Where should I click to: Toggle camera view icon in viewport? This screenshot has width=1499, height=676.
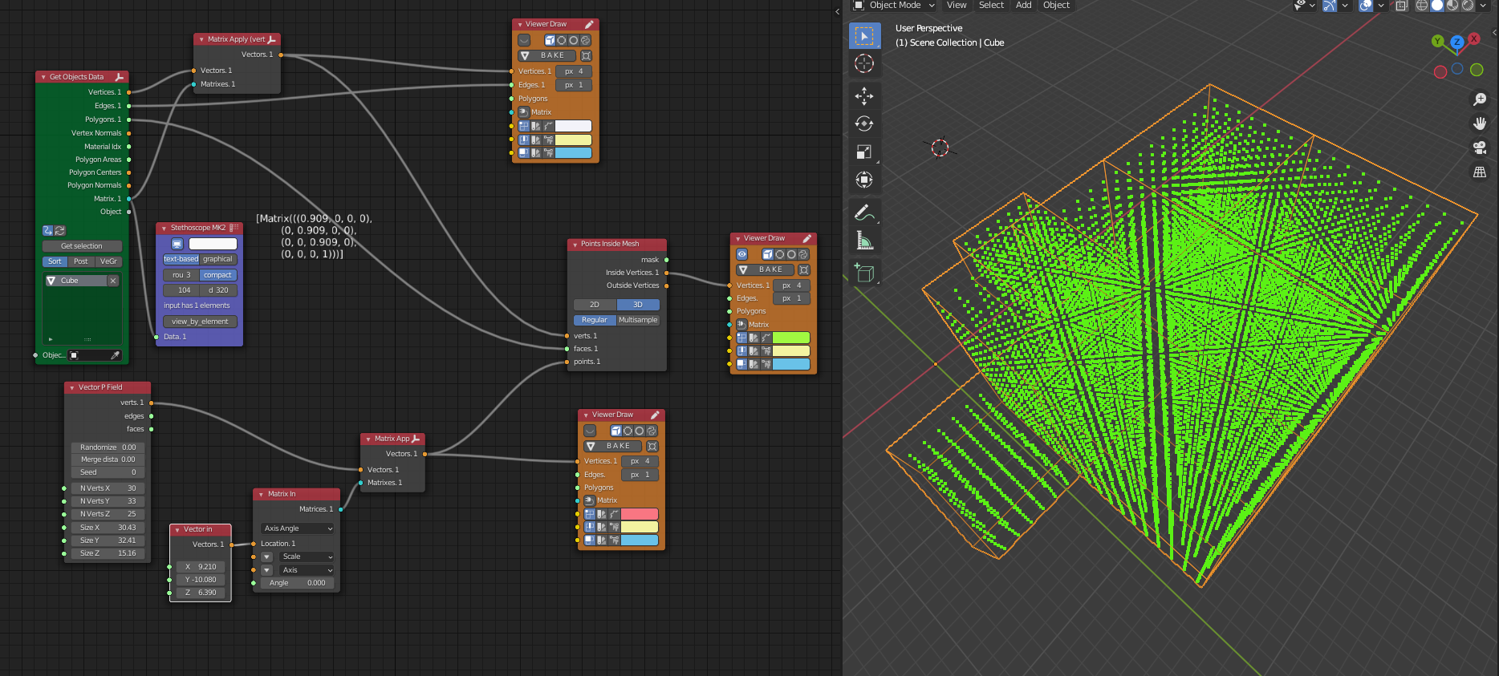1480,148
